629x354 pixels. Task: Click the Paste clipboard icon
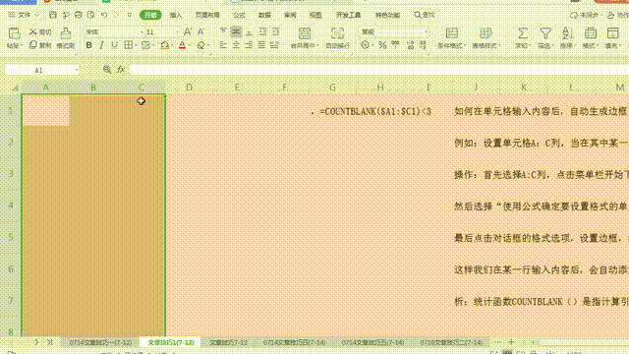(14, 33)
